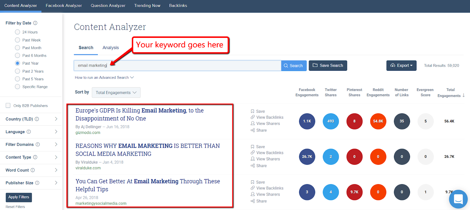
Task: Click Share icon for the viralduke.com article
Action: tap(253, 166)
